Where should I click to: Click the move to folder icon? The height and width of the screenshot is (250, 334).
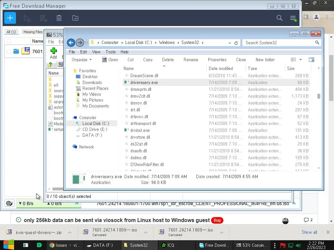[75, 18]
